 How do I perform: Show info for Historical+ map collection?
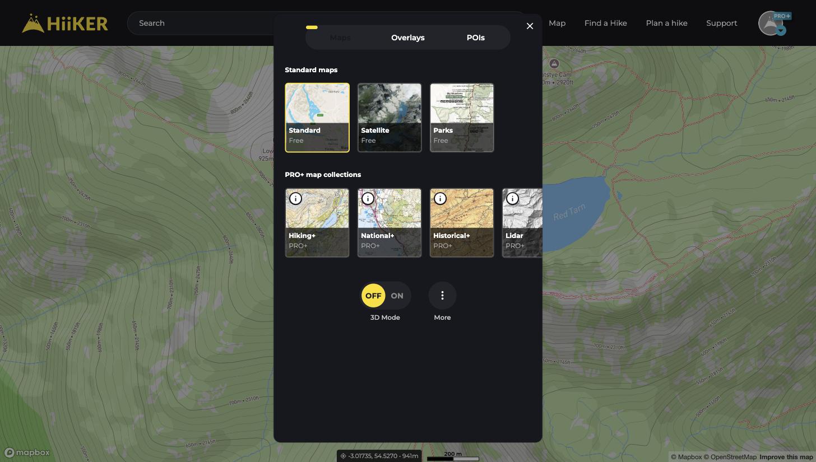[440, 198]
